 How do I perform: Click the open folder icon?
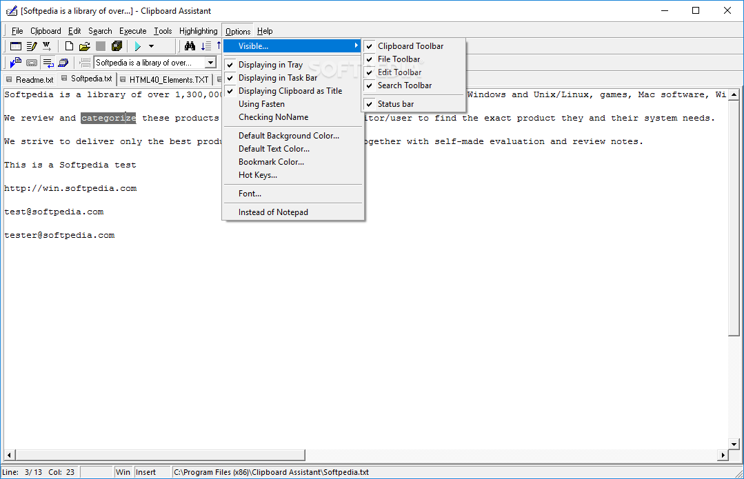[84, 46]
